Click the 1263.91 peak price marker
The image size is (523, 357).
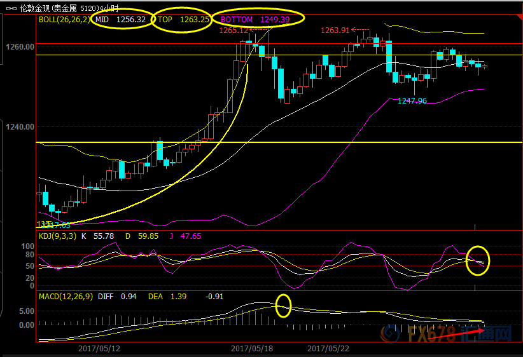[335, 30]
